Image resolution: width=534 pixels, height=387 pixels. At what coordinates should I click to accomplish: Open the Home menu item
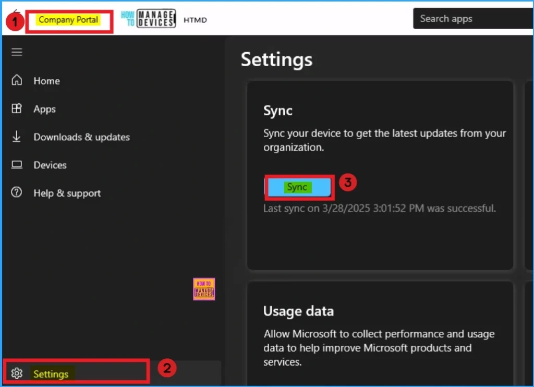(x=46, y=81)
